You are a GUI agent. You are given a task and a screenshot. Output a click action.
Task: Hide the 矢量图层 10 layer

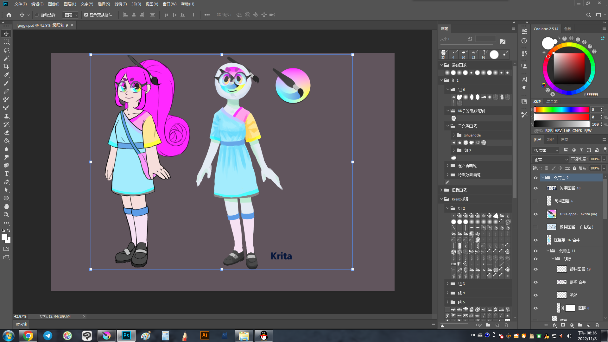point(535,188)
